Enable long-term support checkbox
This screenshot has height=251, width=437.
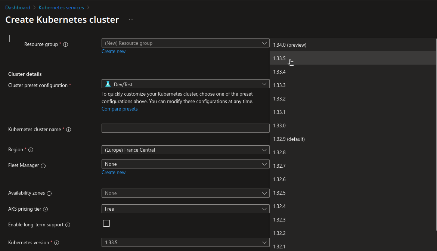point(106,223)
